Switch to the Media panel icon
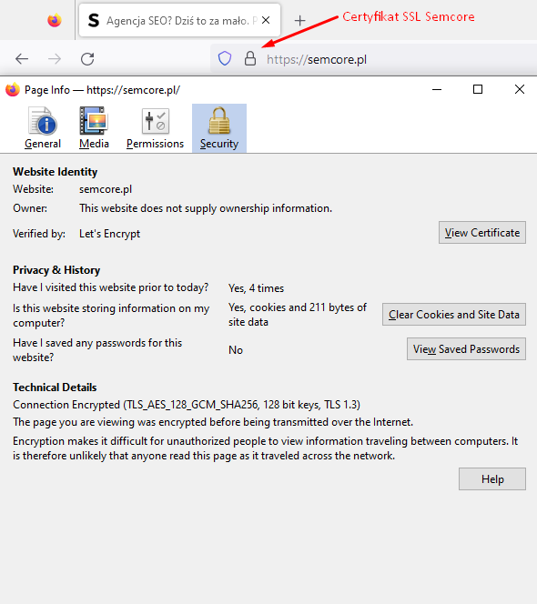Screen dimensions: 537x604 [94, 128]
